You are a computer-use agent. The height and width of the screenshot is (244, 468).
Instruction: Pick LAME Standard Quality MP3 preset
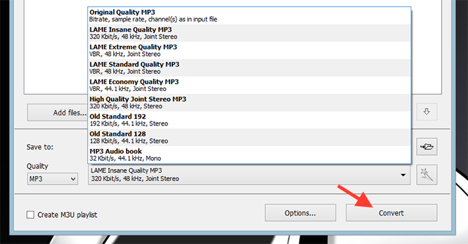[x=249, y=67]
